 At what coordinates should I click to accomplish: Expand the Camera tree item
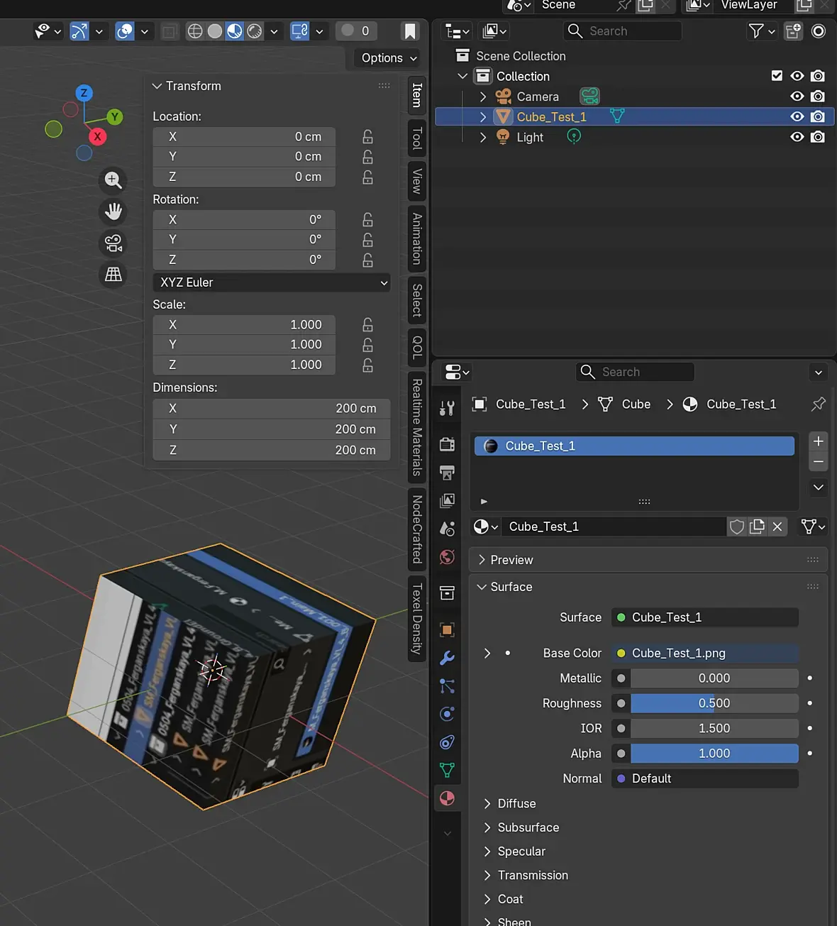(x=483, y=97)
